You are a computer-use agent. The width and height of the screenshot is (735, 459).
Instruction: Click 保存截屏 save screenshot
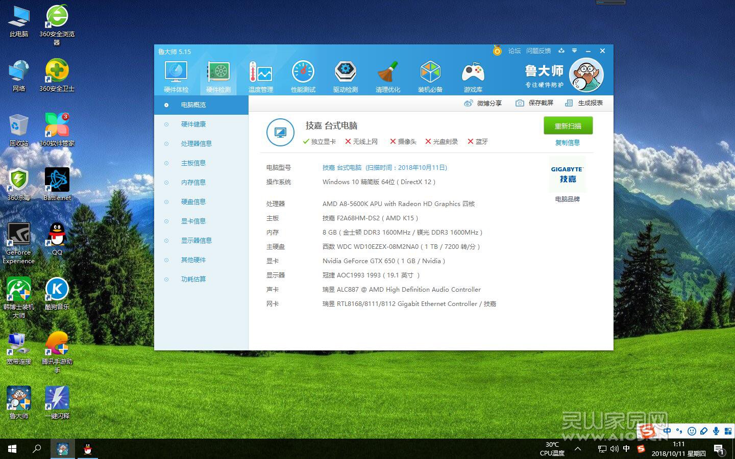(x=534, y=103)
